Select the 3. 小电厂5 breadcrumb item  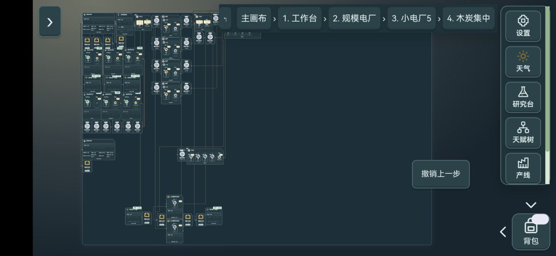point(411,19)
